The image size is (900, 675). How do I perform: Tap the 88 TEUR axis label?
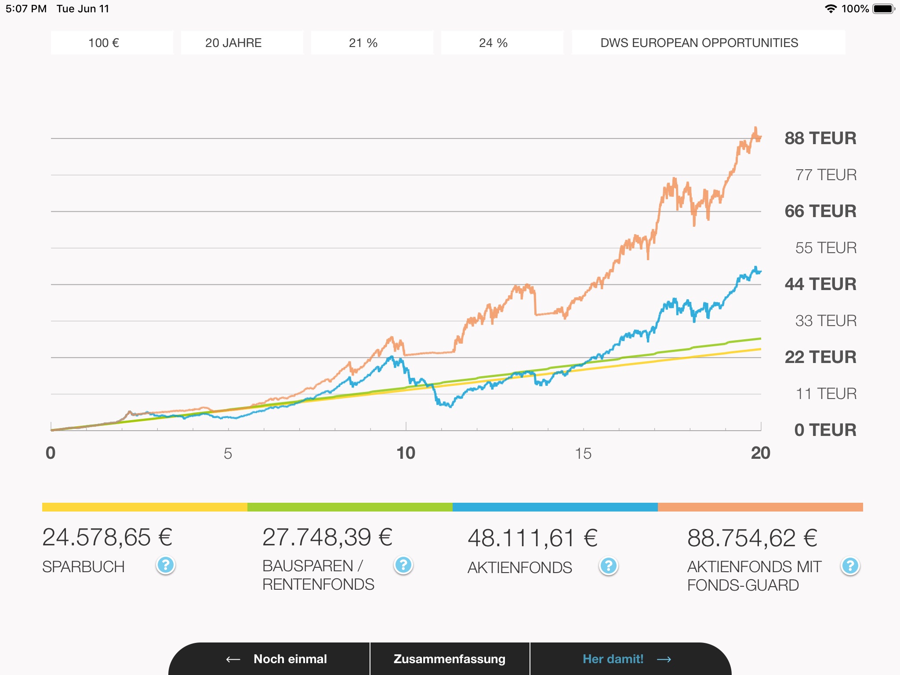pos(820,138)
